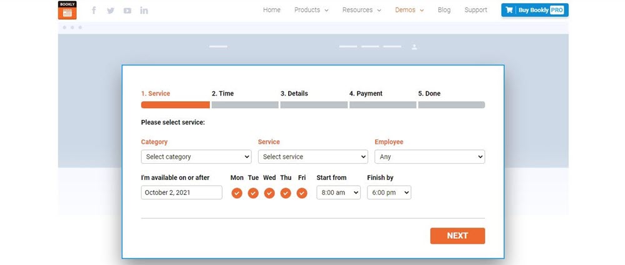This screenshot has height=265, width=625.
Task: Expand the Select service dropdown
Action: (312, 157)
